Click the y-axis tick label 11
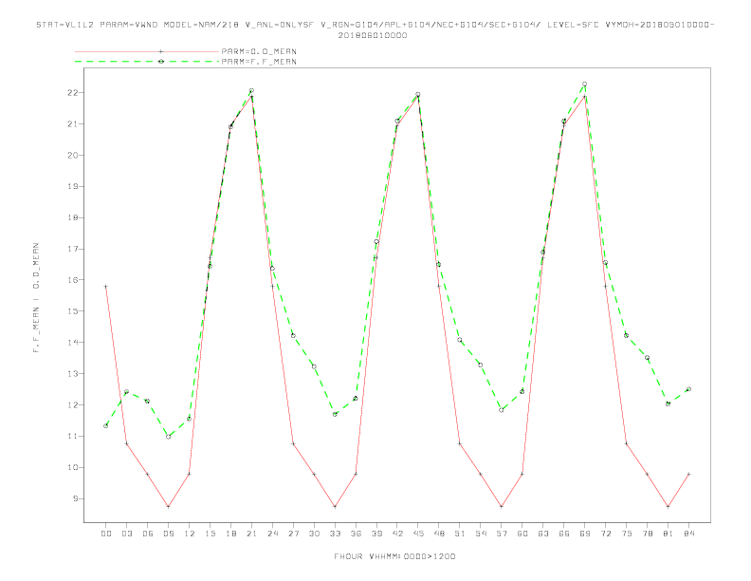Screen dimensions: 751x581 pos(73,437)
